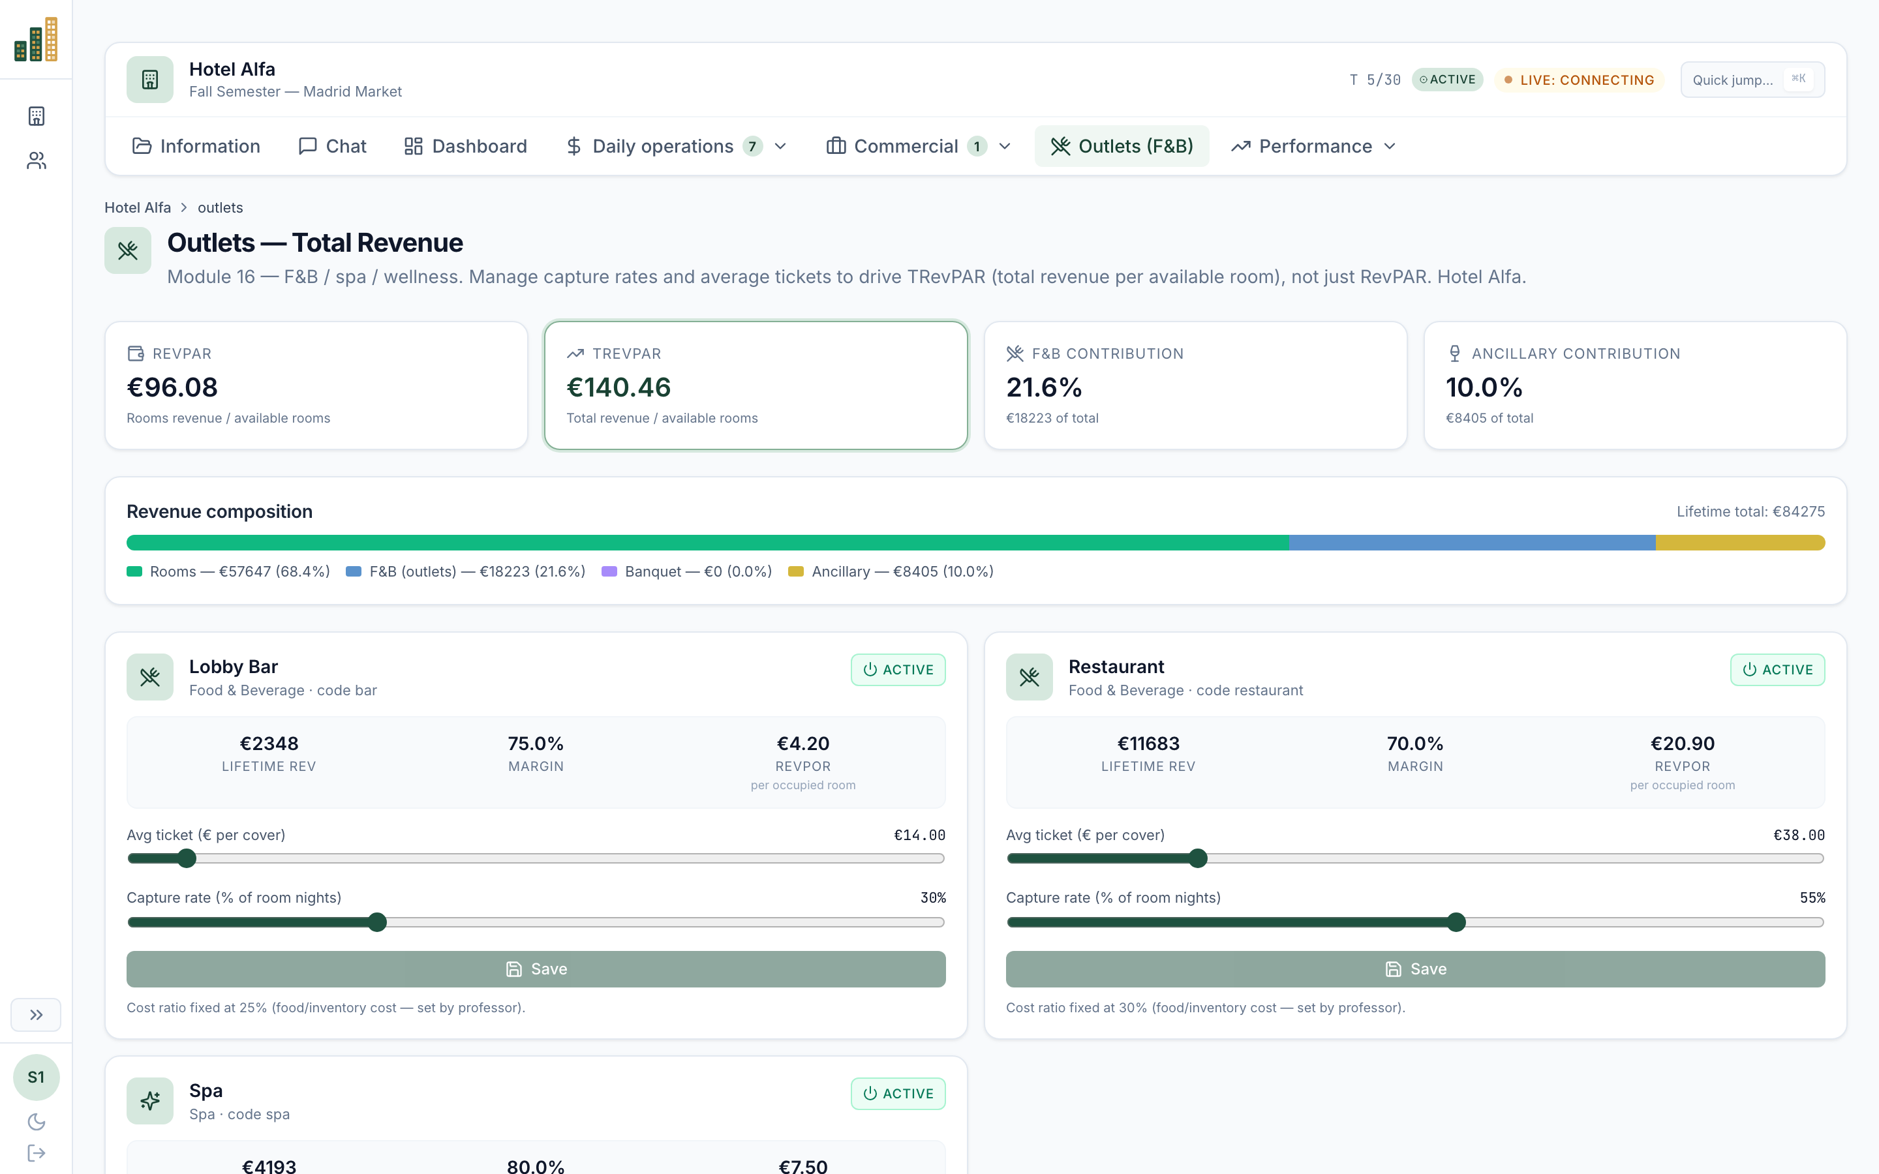Image resolution: width=1879 pixels, height=1174 pixels.
Task: Select the Outlets (F&B) tab
Action: click(1122, 146)
